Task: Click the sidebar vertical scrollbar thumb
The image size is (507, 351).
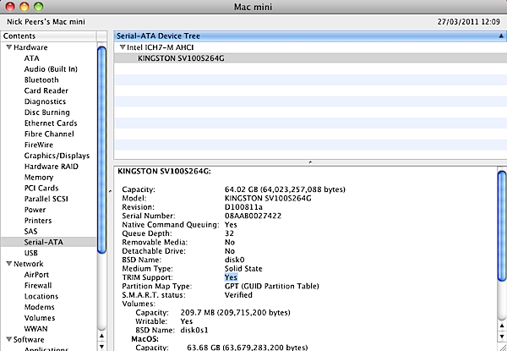Action: (101, 150)
